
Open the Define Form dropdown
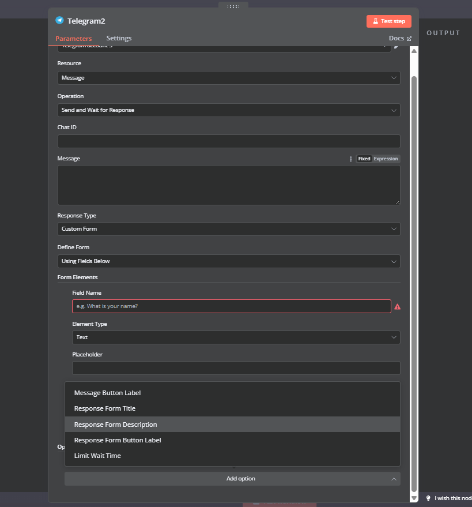pos(229,261)
